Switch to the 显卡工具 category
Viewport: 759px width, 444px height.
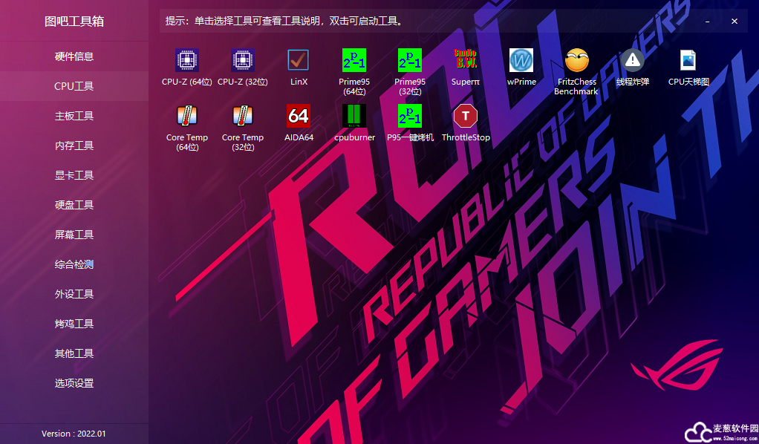[x=74, y=175]
